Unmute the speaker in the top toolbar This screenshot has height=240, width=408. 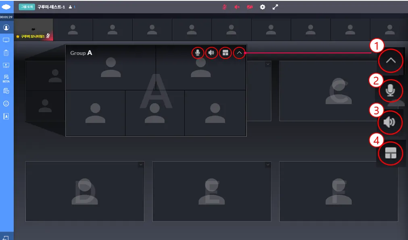tap(237, 7)
